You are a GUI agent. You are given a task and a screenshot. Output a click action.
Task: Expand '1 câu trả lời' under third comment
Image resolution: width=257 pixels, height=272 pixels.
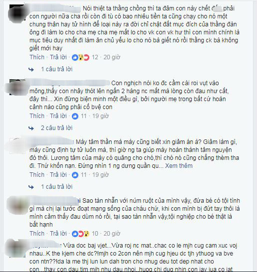pos(57,187)
